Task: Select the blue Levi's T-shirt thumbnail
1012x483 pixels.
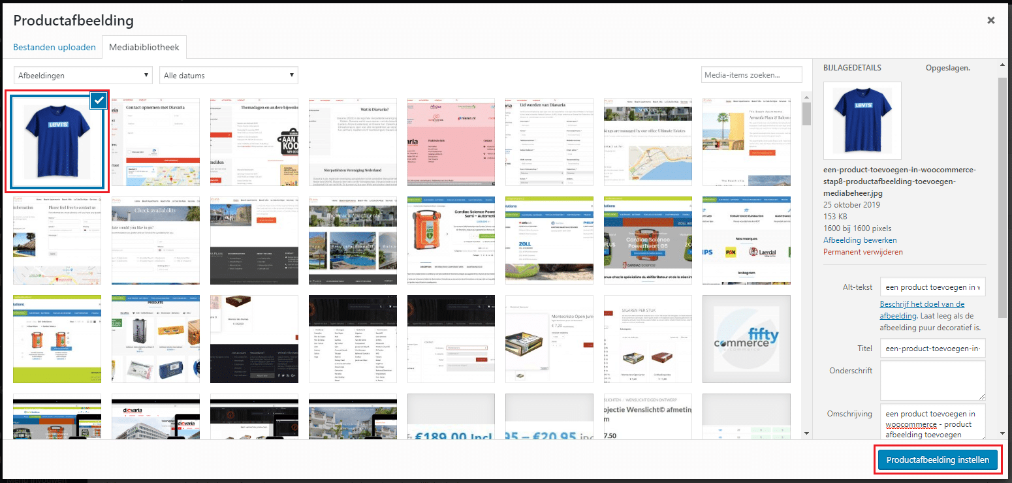Action: click(x=57, y=142)
